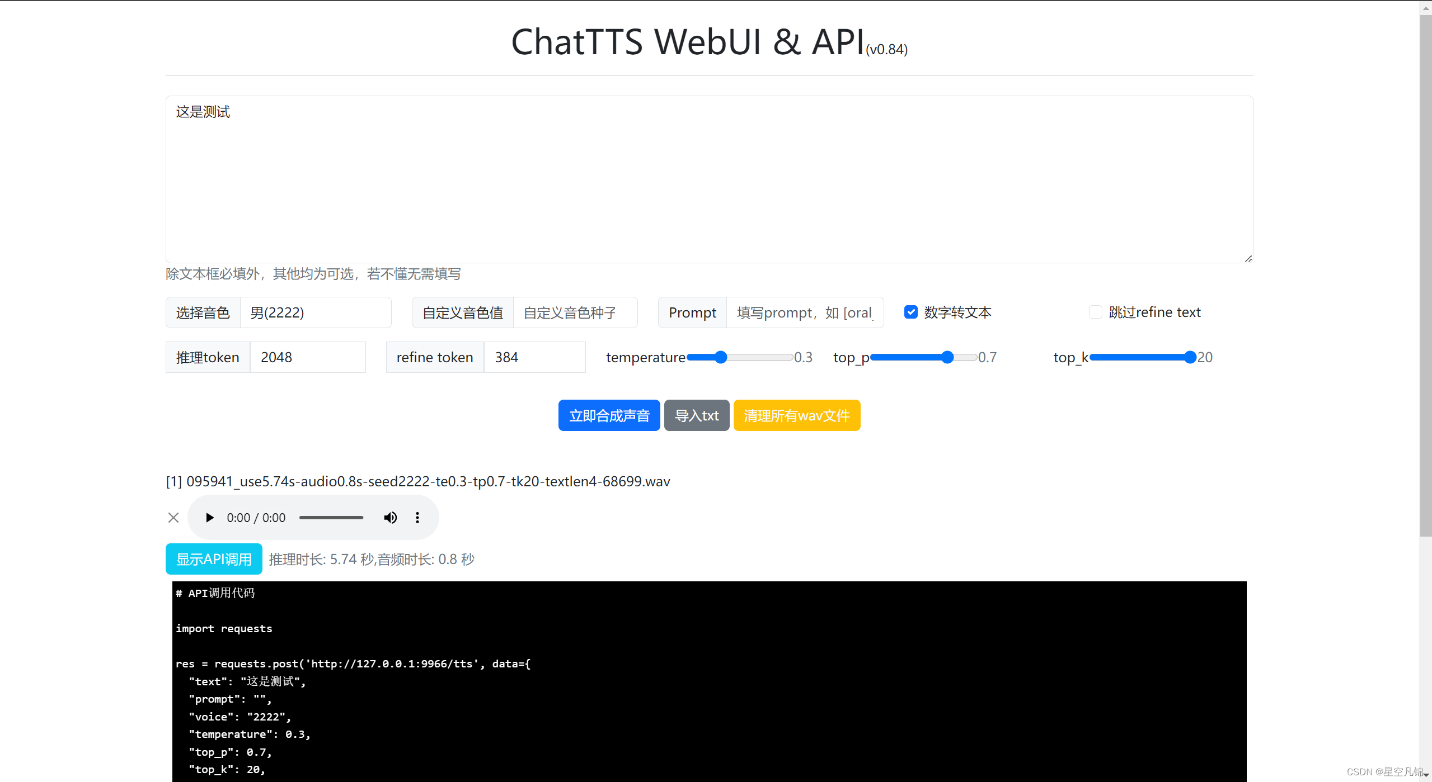Click 立即合成声音 synthesize button
Viewport: 1432px width, 782px height.
point(609,415)
